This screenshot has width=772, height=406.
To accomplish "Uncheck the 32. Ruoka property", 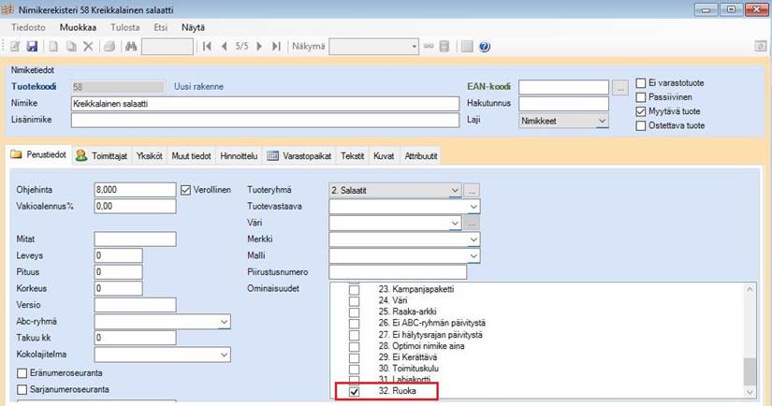I will coord(354,392).
